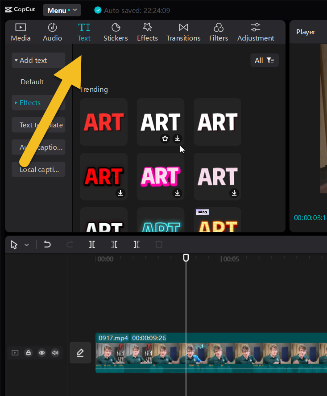Click the Pro badge on orange ART effect
The image size is (327, 396).
coord(203,212)
